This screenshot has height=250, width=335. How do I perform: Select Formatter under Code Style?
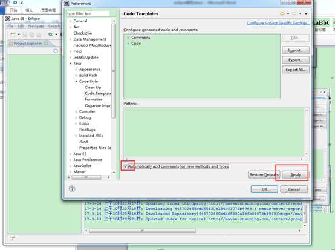[x=94, y=99]
